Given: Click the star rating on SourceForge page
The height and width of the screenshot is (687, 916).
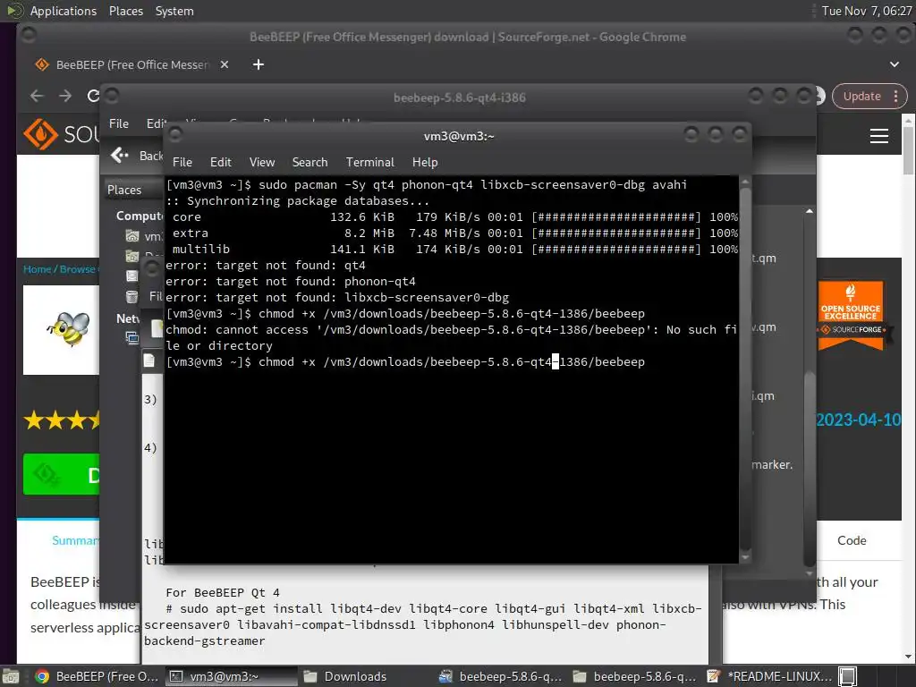Looking at the screenshot, I should [x=62, y=420].
